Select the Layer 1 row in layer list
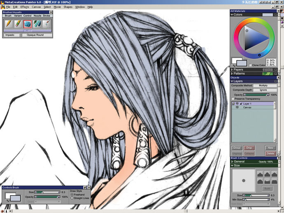This screenshot has height=213, width=284. tap(254, 104)
